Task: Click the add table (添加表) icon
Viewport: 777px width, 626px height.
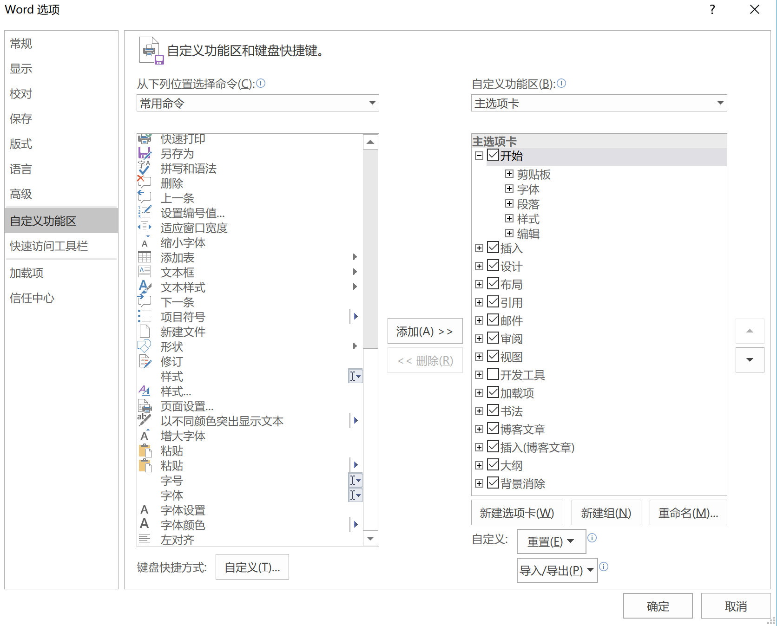Action: (x=145, y=257)
